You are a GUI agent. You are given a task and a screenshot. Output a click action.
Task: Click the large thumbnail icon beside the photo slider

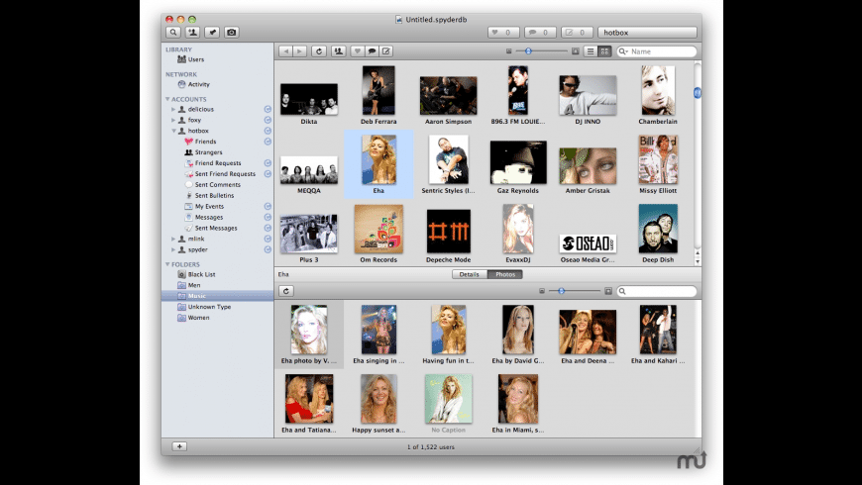pyautogui.click(x=608, y=291)
